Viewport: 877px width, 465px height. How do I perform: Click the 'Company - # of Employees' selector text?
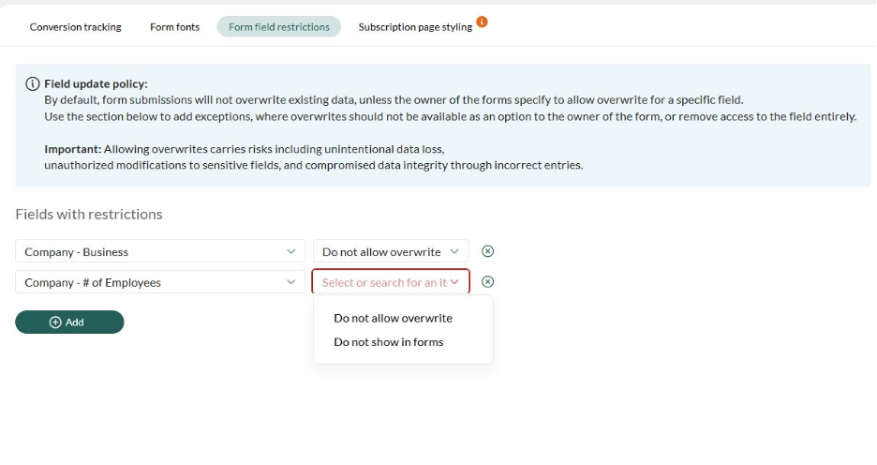pyautogui.click(x=93, y=282)
